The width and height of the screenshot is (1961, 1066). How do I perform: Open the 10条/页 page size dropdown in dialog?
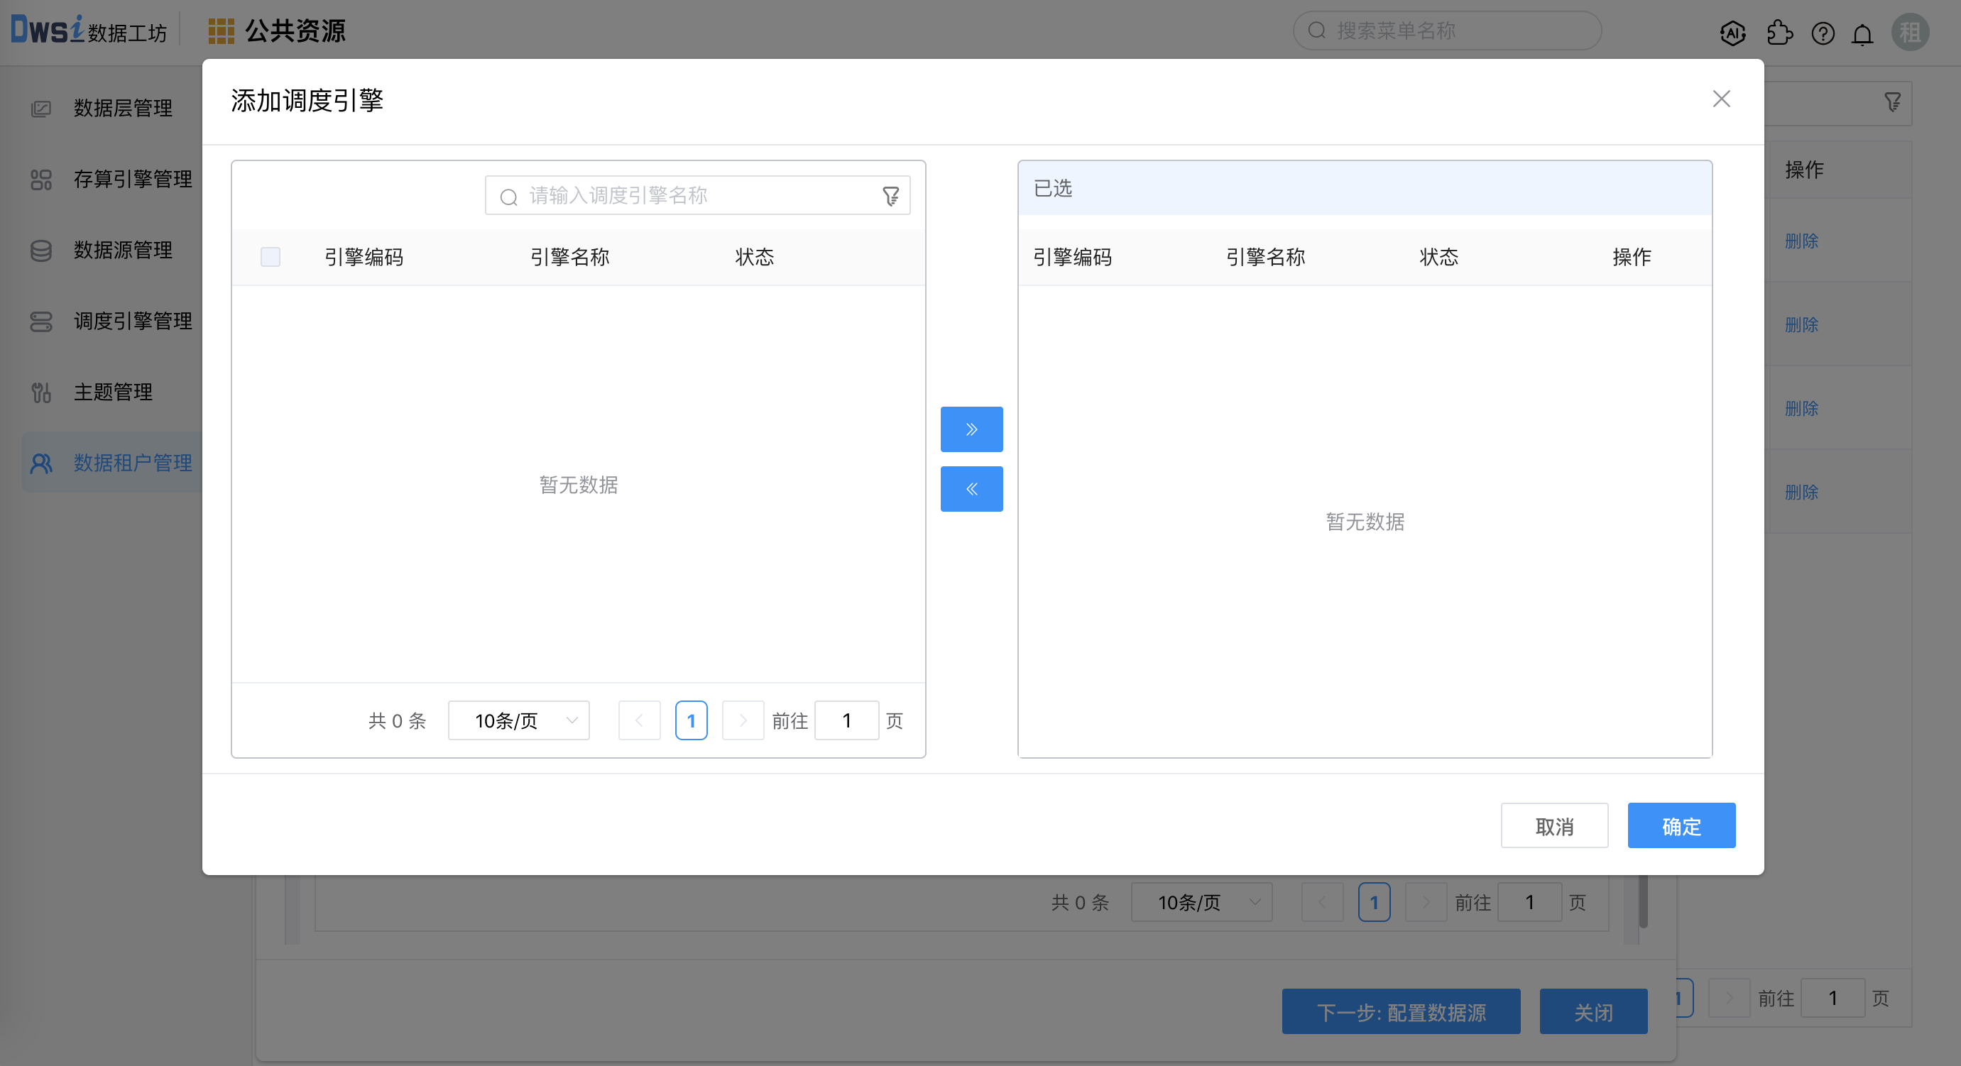[518, 720]
